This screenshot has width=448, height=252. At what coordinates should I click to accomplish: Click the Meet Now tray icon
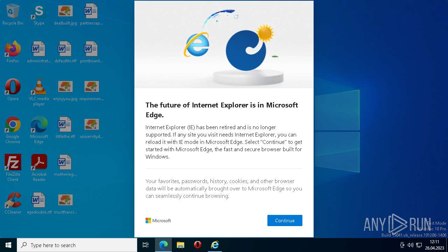click(x=402, y=245)
